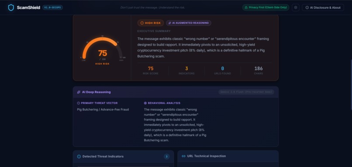Click the BEHAVIORAL ANALYSIS label
Viewport: 352px width, 167px height.
coord(164,103)
